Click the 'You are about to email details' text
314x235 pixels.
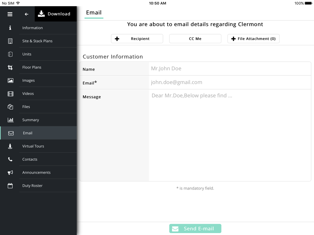click(x=195, y=24)
